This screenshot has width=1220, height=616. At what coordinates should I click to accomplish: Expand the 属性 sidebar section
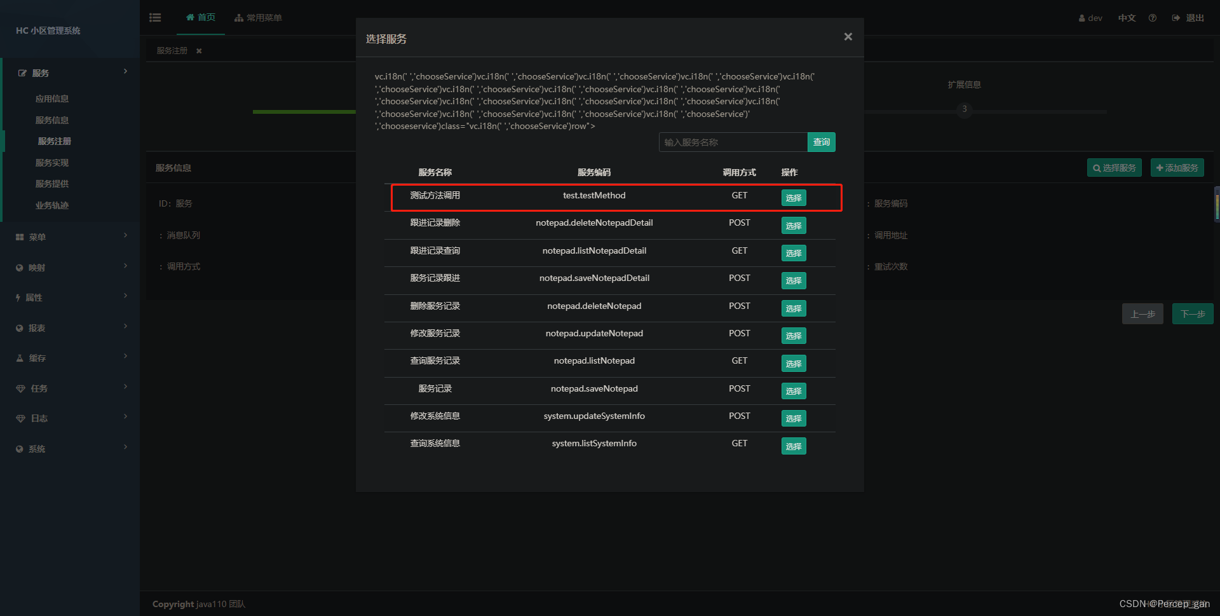pos(70,298)
